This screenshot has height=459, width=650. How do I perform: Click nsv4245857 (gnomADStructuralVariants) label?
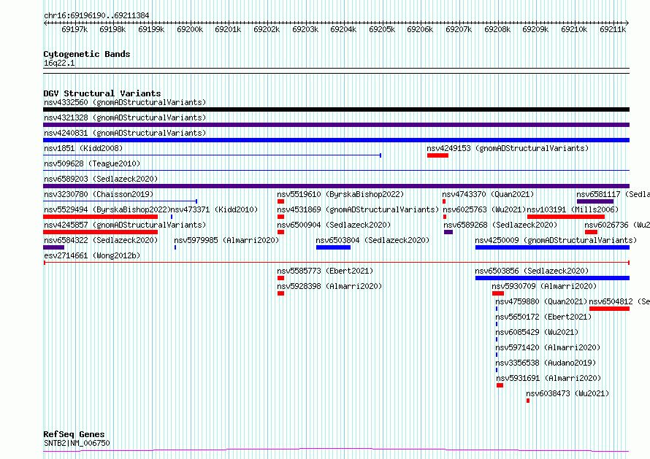(x=125, y=225)
